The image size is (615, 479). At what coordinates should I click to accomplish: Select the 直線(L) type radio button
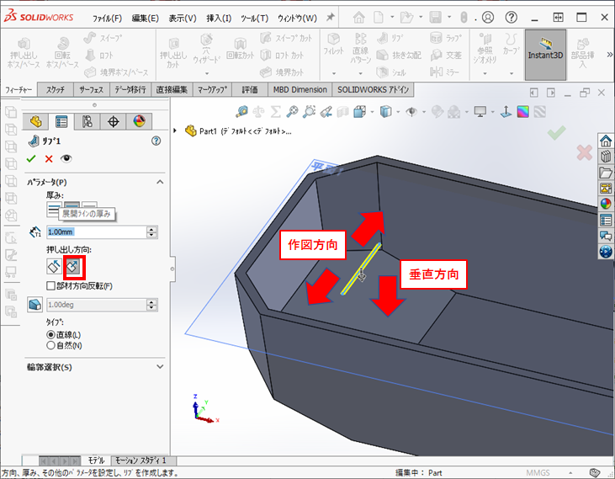click(50, 334)
